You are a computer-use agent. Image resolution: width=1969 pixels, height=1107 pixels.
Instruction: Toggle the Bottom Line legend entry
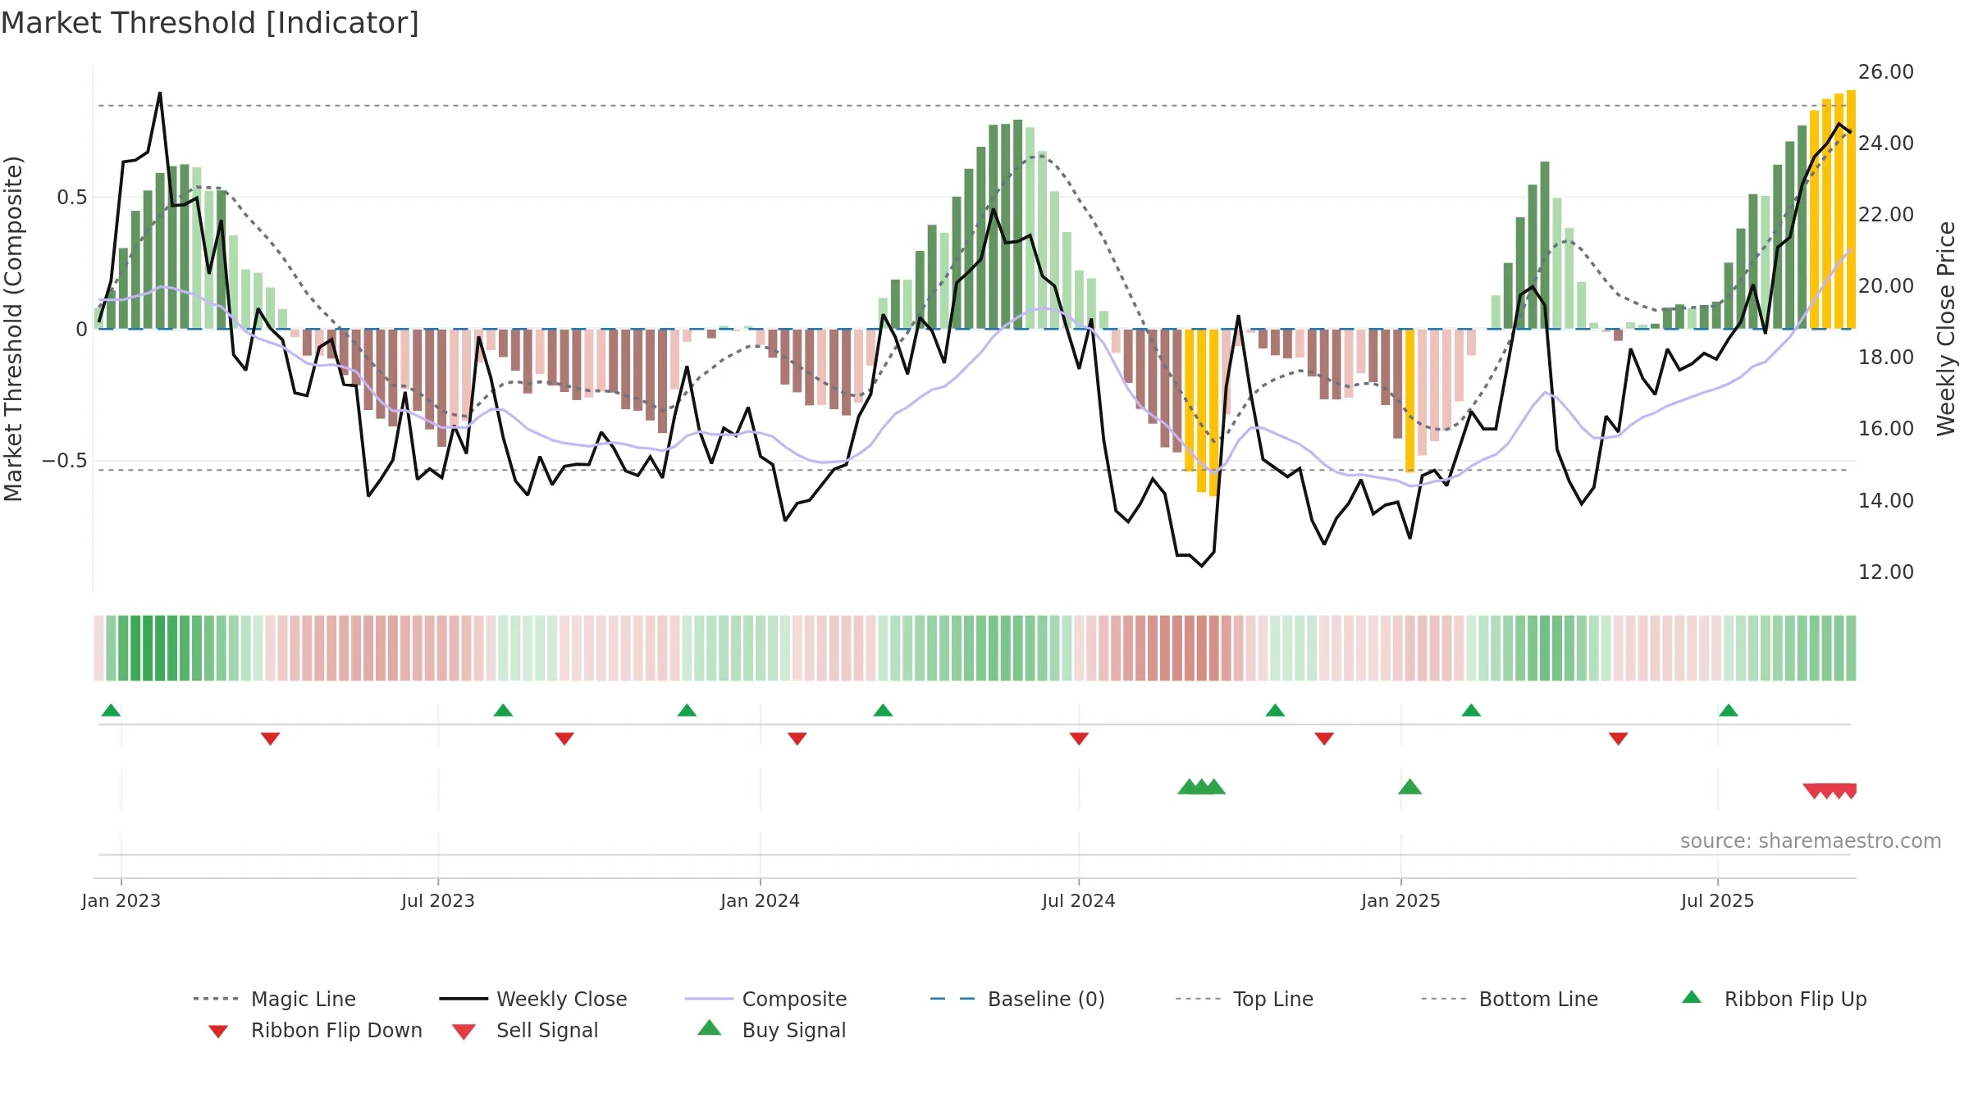pyautogui.click(x=1510, y=999)
